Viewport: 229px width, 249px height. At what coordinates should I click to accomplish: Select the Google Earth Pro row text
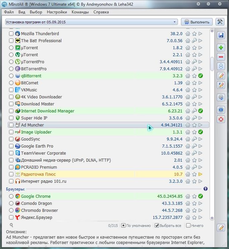tap(37, 146)
